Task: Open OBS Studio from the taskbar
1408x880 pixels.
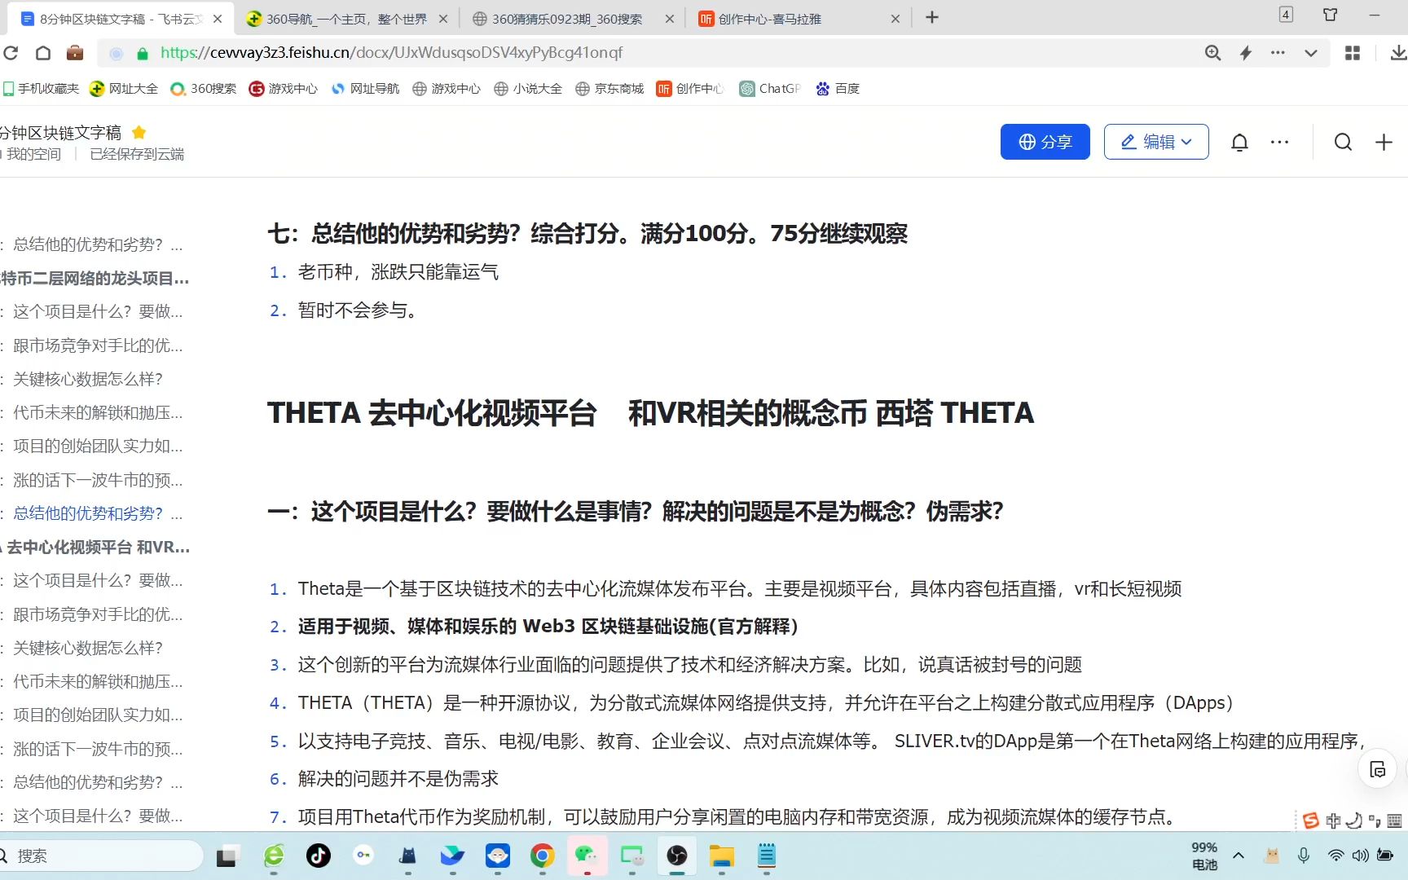Action: (676, 856)
